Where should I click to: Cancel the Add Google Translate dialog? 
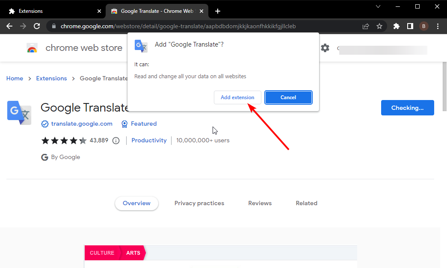[x=288, y=97]
